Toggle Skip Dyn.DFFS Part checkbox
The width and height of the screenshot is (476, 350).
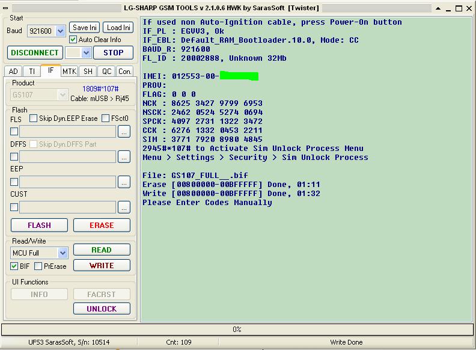[34, 144]
